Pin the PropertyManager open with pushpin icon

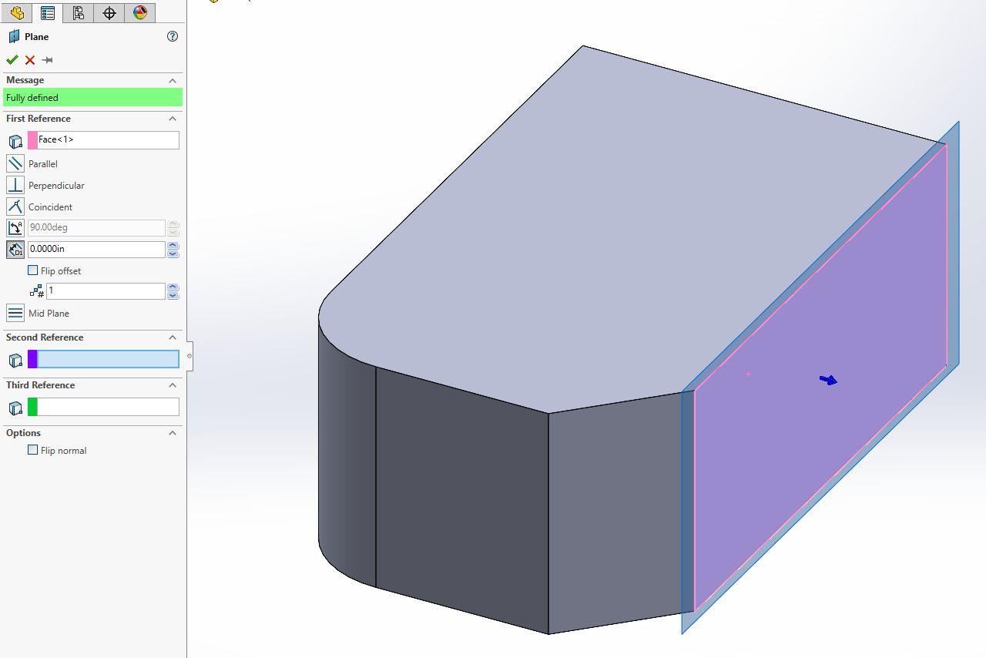(48, 60)
